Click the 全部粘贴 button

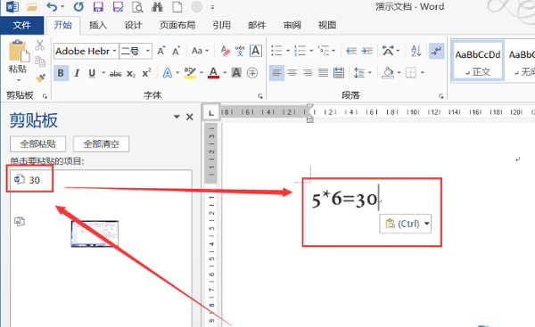(37, 143)
